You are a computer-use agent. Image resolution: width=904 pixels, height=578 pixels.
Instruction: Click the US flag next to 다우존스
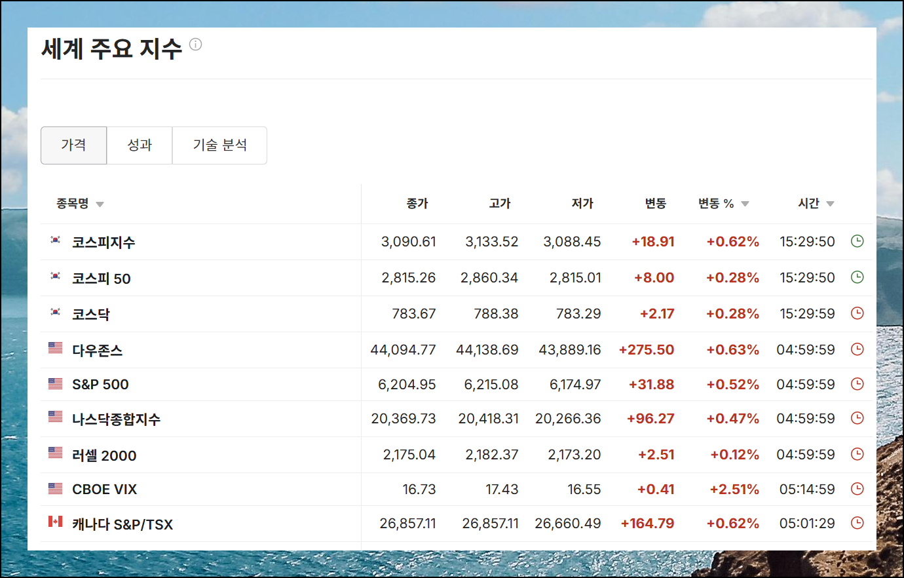(56, 348)
